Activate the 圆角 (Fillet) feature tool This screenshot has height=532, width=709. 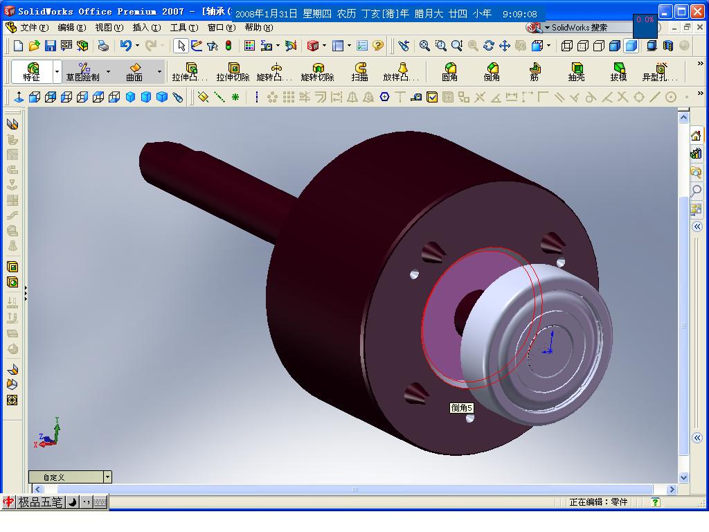[x=450, y=72]
